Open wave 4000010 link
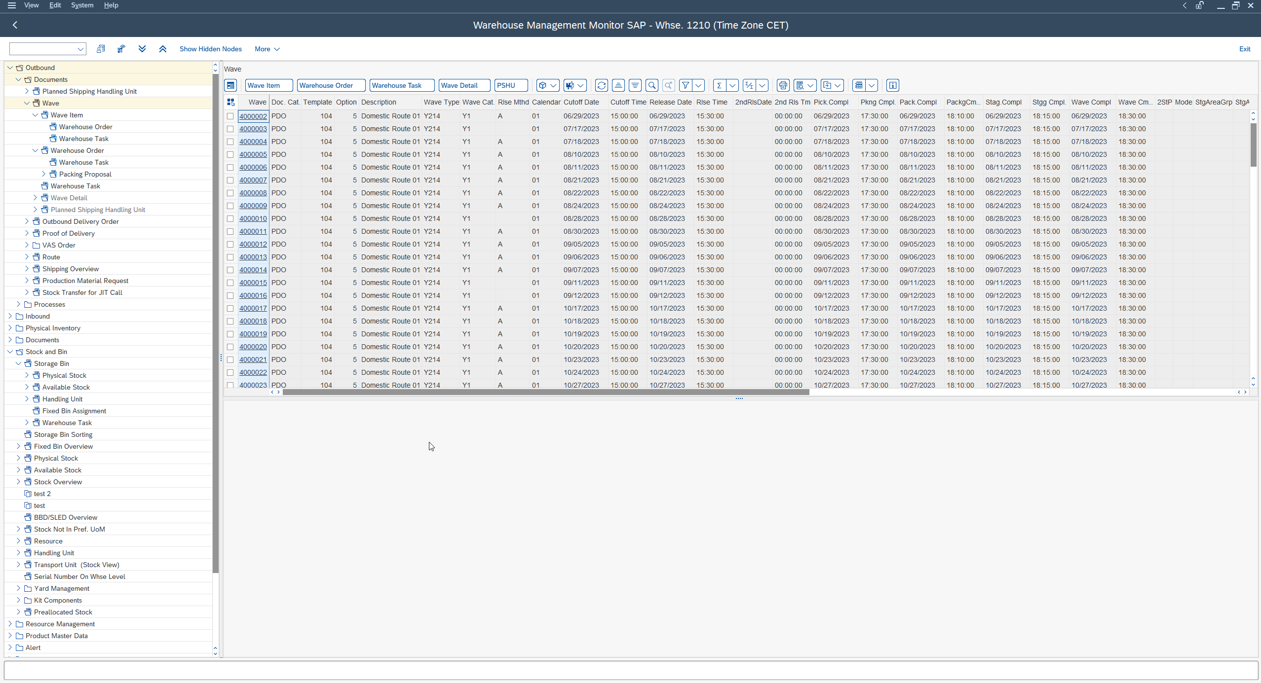The width and height of the screenshot is (1261, 683). pyautogui.click(x=253, y=218)
